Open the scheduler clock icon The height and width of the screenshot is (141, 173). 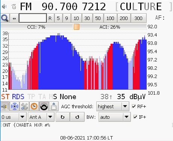coord(34,106)
